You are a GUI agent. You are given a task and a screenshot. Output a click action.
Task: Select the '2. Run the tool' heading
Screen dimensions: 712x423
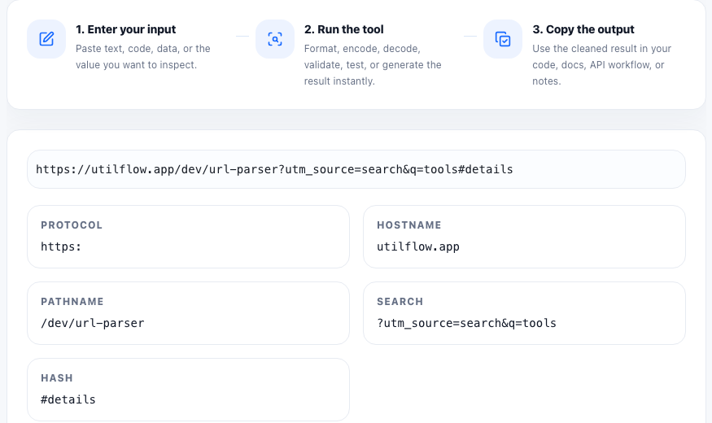click(x=343, y=29)
